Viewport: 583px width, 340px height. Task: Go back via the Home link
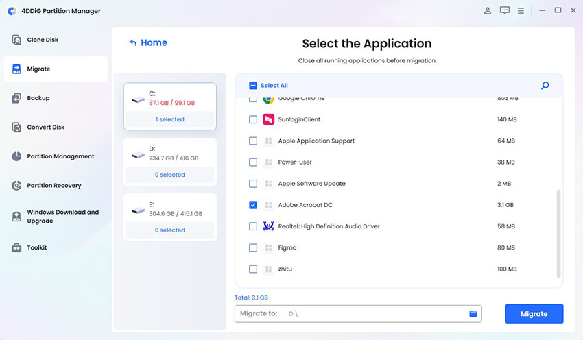[154, 42]
